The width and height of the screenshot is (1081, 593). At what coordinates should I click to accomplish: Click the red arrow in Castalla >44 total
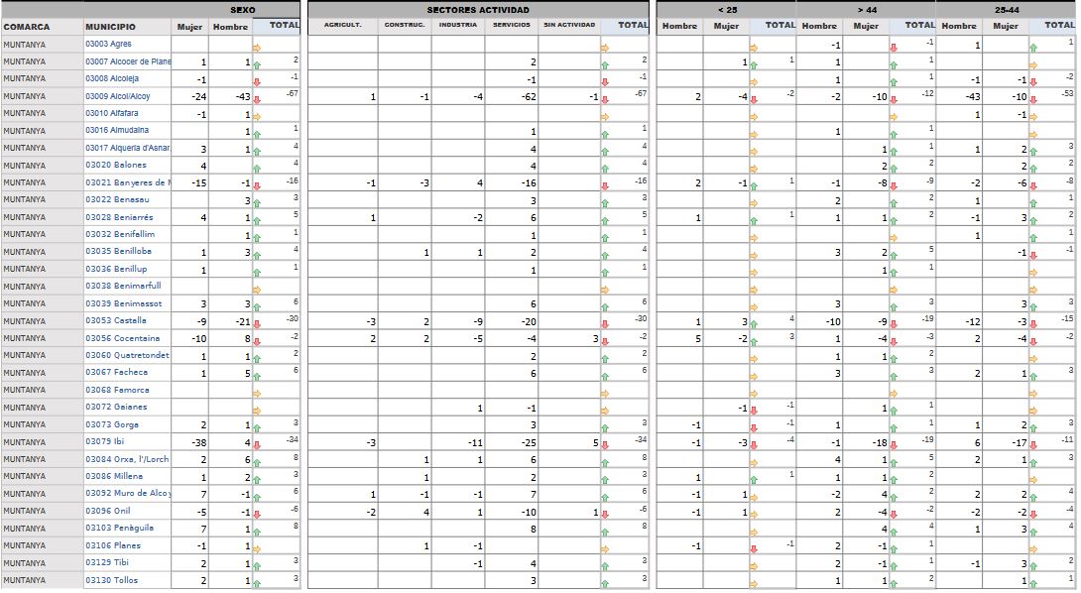coord(894,324)
